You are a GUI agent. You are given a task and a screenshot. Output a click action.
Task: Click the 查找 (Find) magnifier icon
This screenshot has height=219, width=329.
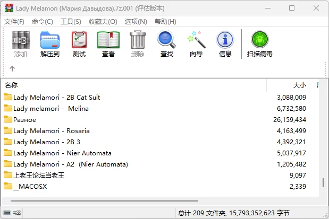click(x=166, y=43)
